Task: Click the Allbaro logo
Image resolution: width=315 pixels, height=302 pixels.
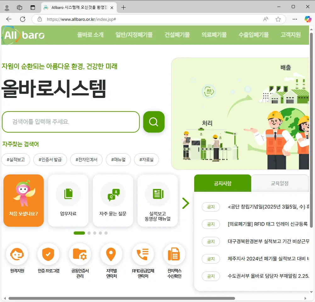Action: 25,35
